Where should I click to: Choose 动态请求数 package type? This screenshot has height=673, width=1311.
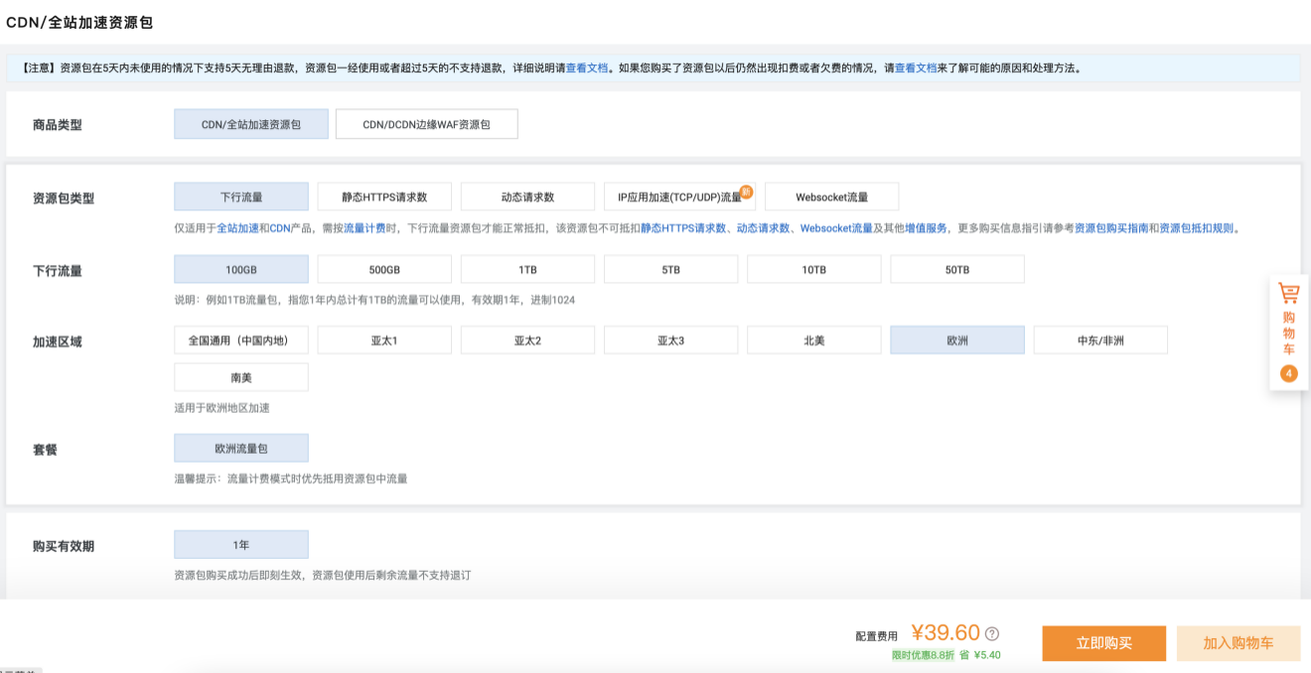pos(527,197)
